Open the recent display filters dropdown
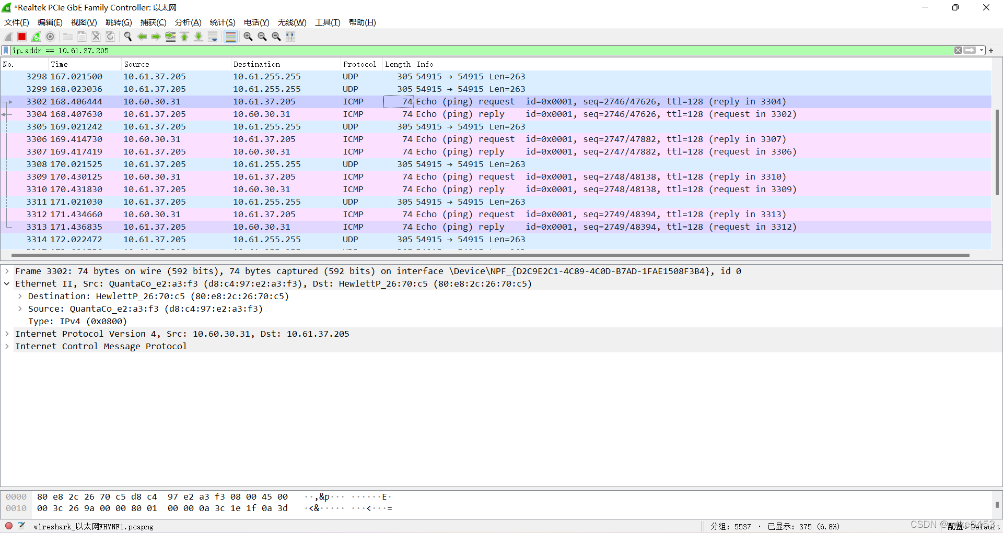This screenshot has height=533, width=1003. click(x=982, y=51)
